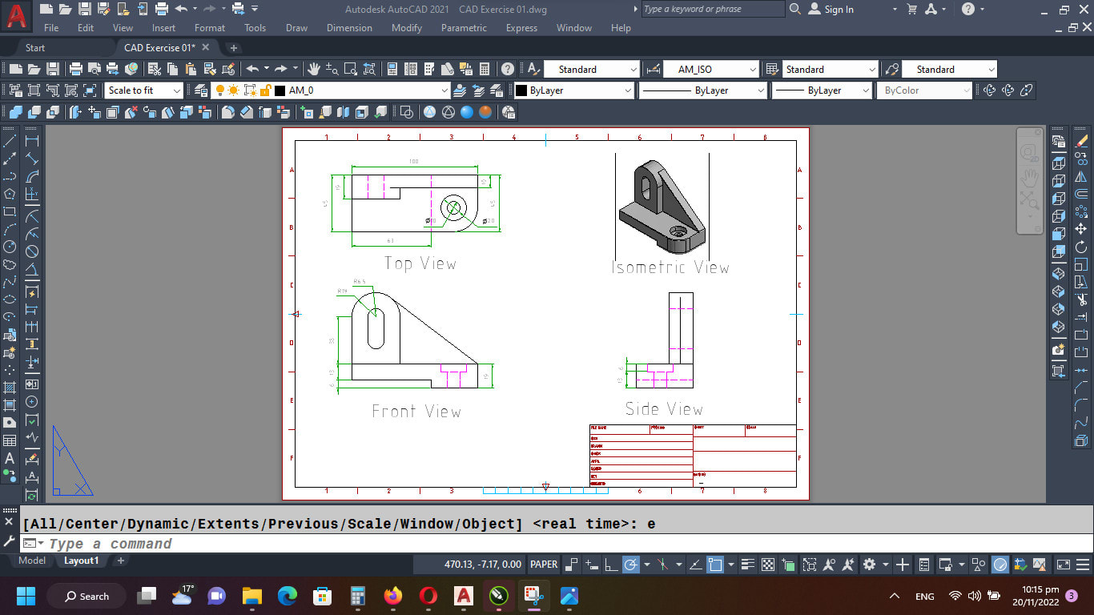Screen dimensions: 1094x615
Task: Toggle Ortho mode in status bar
Action: click(x=611, y=565)
